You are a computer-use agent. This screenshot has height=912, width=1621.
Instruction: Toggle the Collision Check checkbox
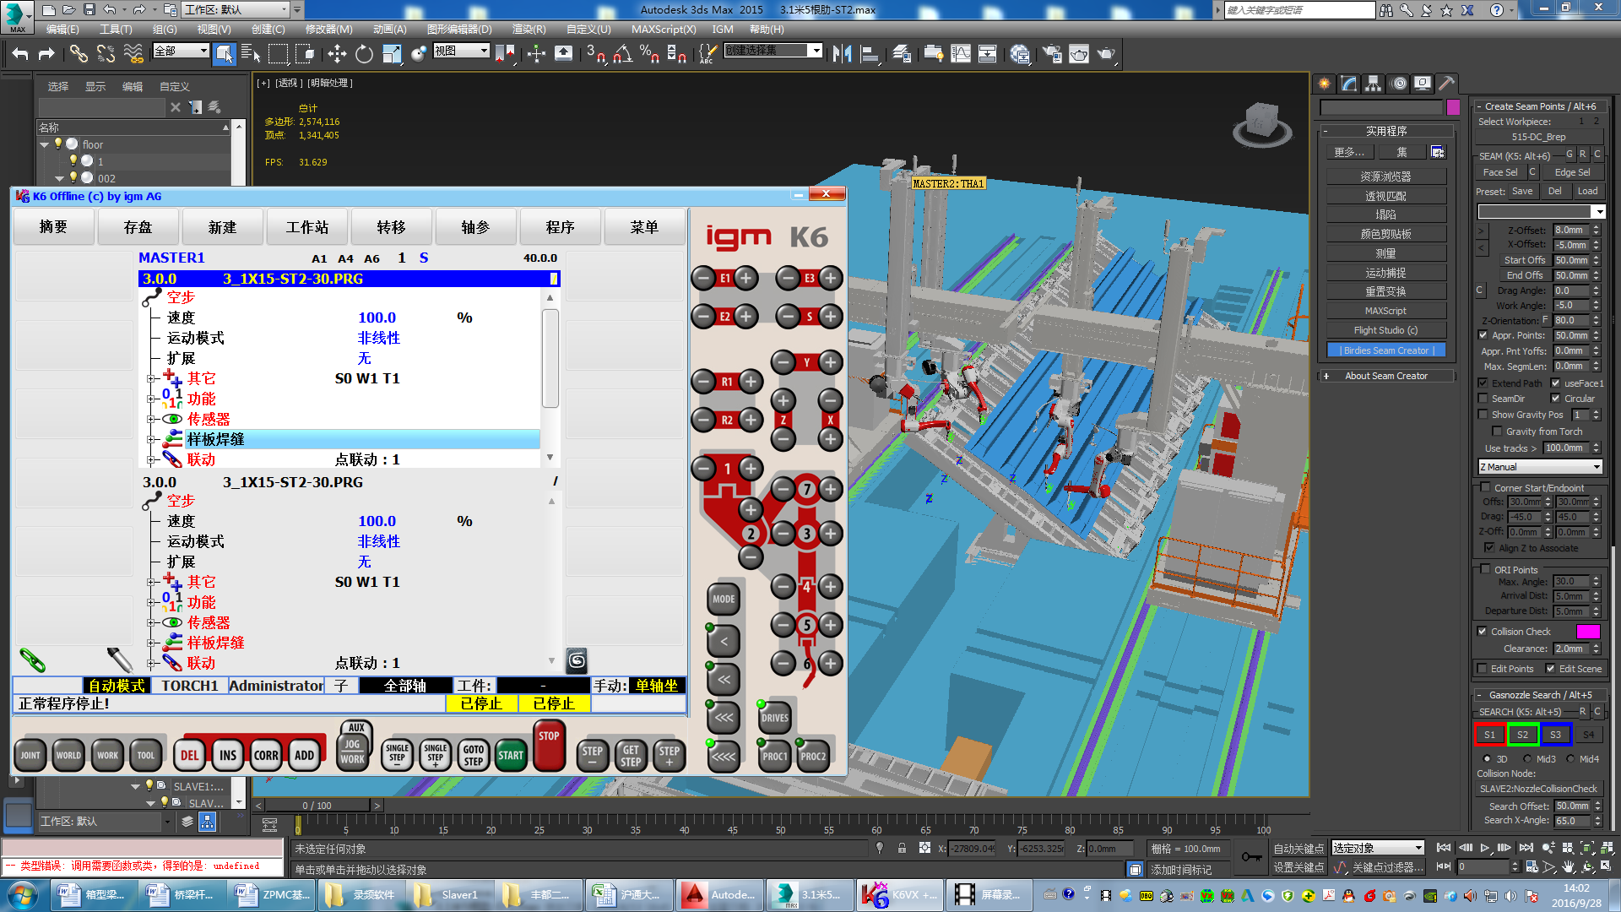[1483, 631]
